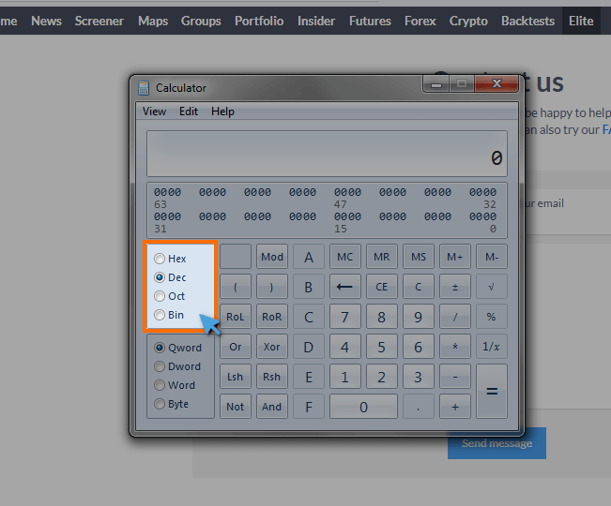
Task: Clear memory with MC
Action: (345, 257)
